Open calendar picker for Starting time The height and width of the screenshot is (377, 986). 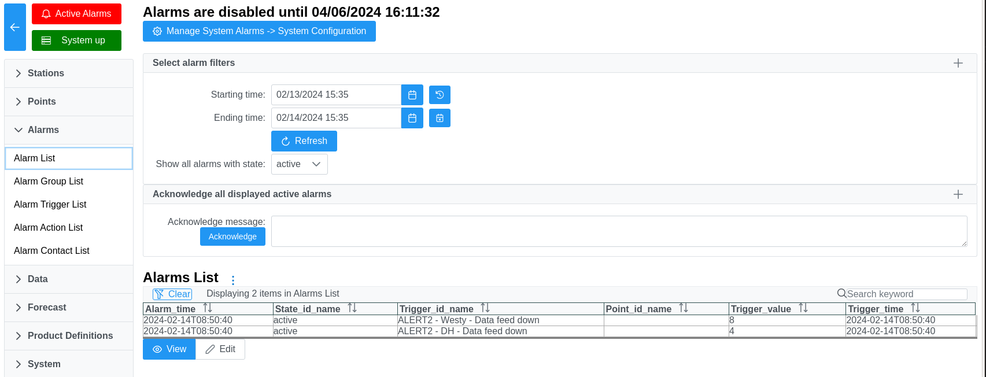click(412, 95)
